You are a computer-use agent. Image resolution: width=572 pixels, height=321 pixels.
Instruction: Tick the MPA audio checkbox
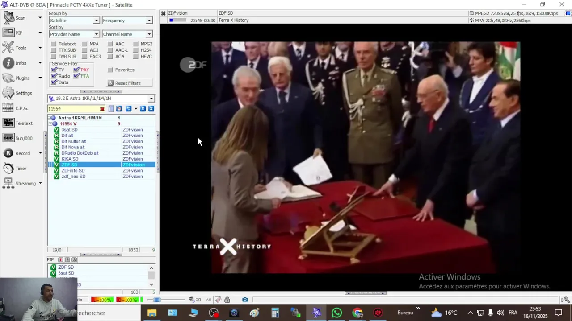[x=84, y=44]
